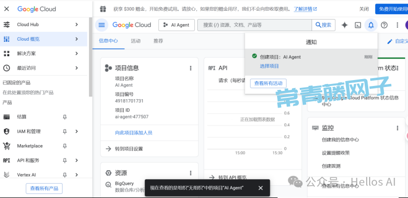
Task: Click the hamburger navigation menu icon
Action: tap(102, 25)
